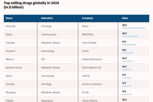The width and height of the screenshot is (153, 102).
Task: Click the Name column header
Action: 9,18
